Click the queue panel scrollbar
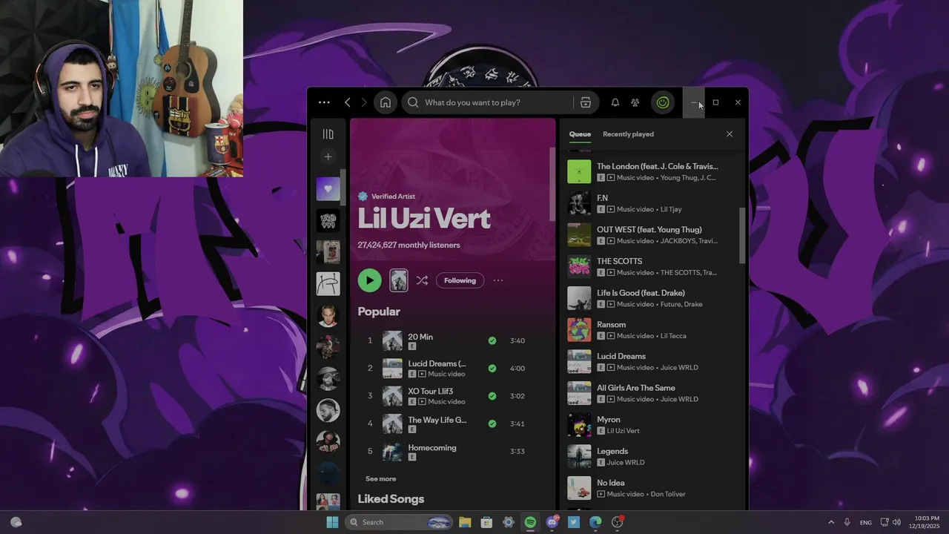The image size is (949, 534). (742, 236)
